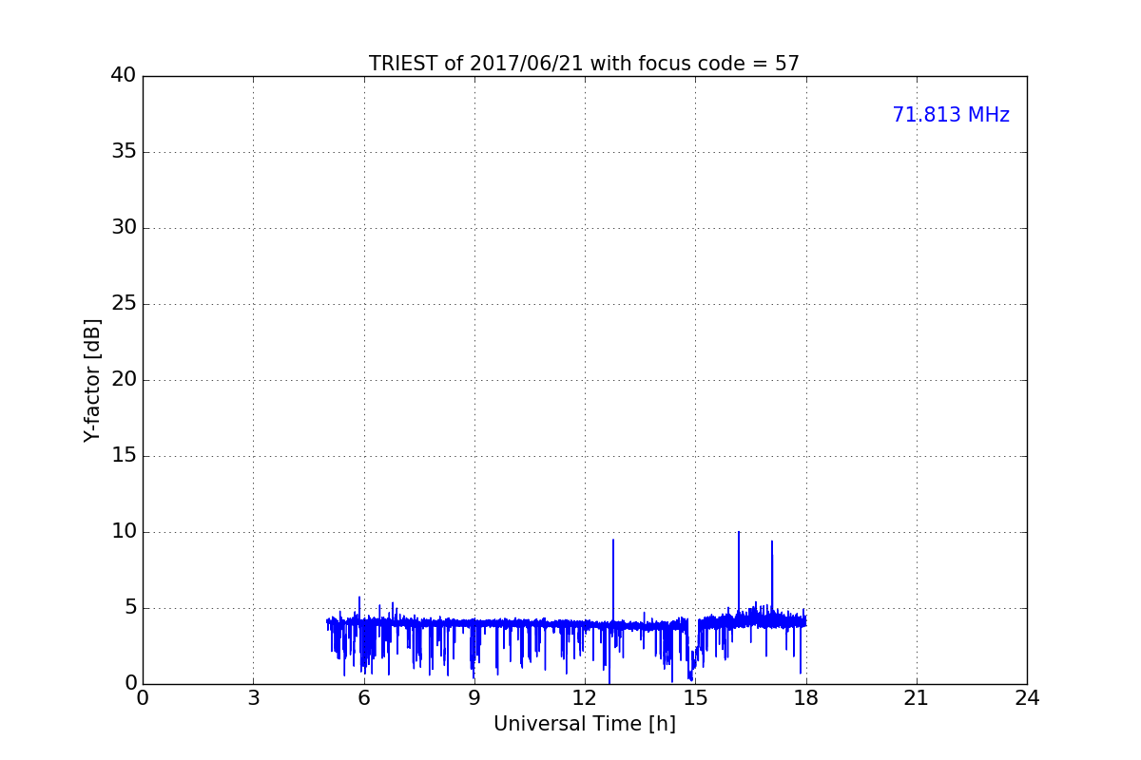Click the "Universal Time [h]" axis label
The height and width of the screenshot is (760, 1141).
(x=585, y=724)
